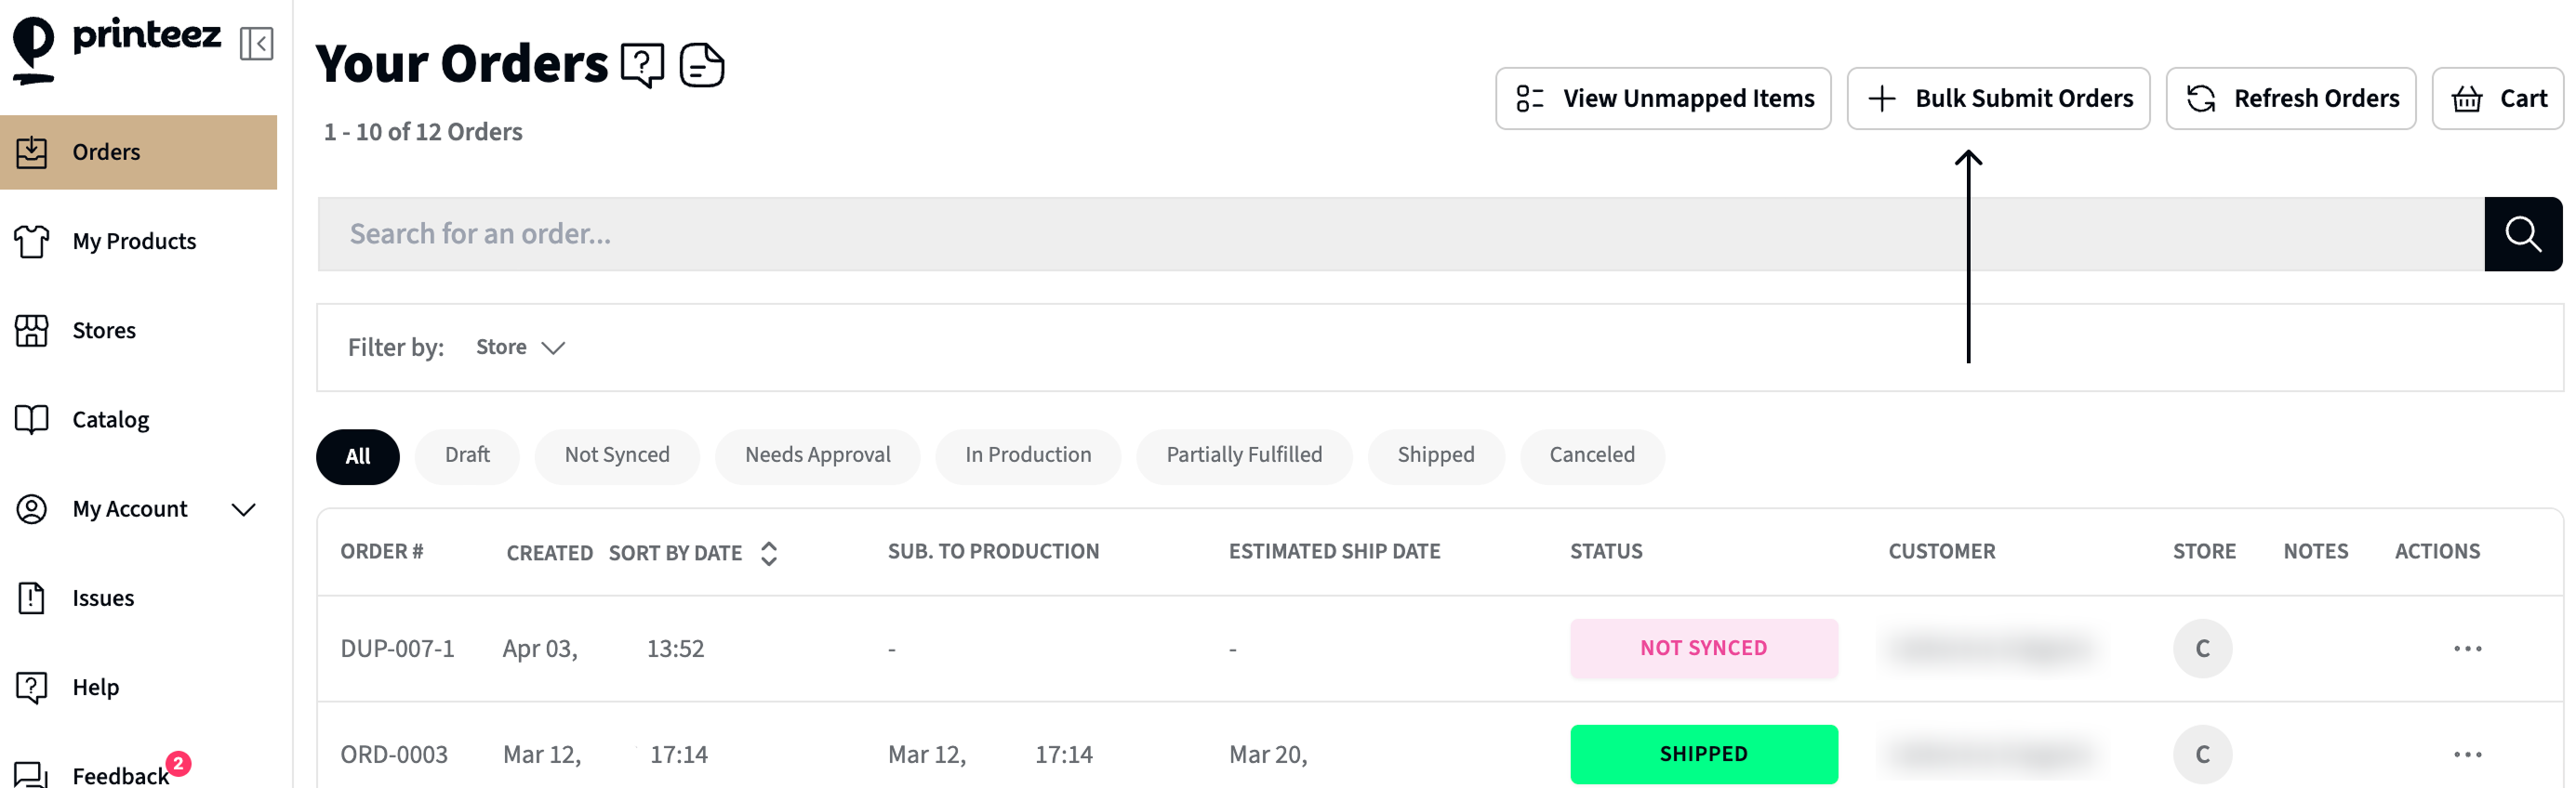
Task: Open Orders in the sidebar
Action: pos(139,151)
